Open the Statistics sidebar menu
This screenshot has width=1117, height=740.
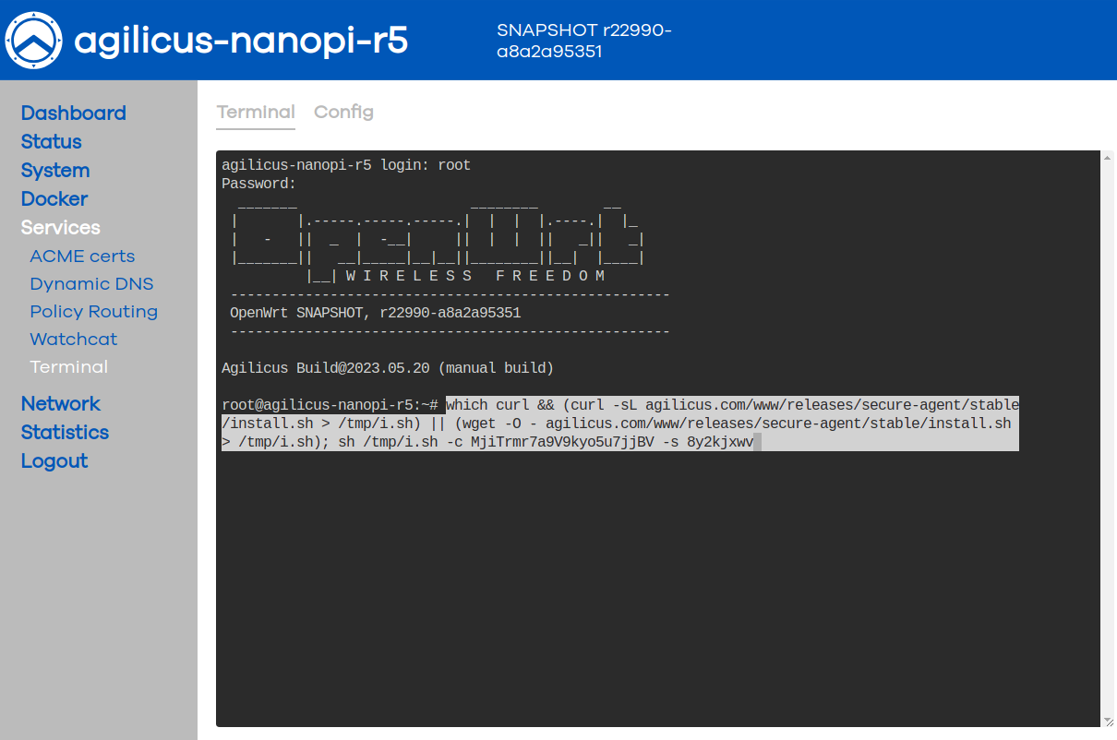click(x=65, y=432)
